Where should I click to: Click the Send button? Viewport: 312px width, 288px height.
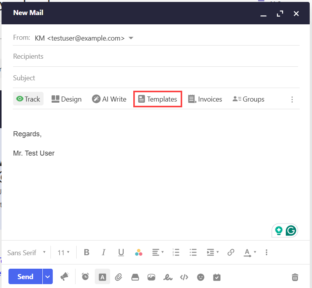click(x=25, y=276)
